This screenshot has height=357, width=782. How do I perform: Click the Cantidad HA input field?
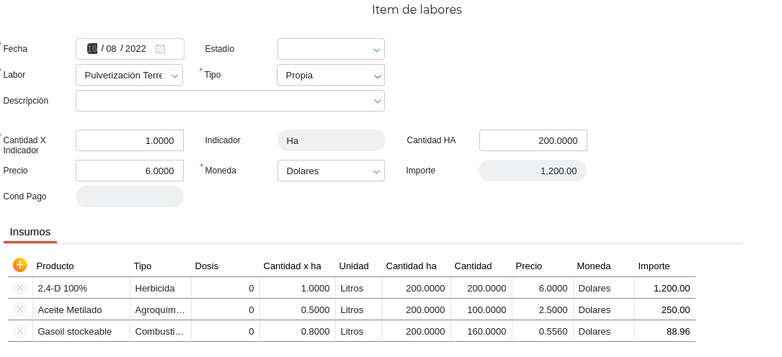pyautogui.click(x=533, y=140)
